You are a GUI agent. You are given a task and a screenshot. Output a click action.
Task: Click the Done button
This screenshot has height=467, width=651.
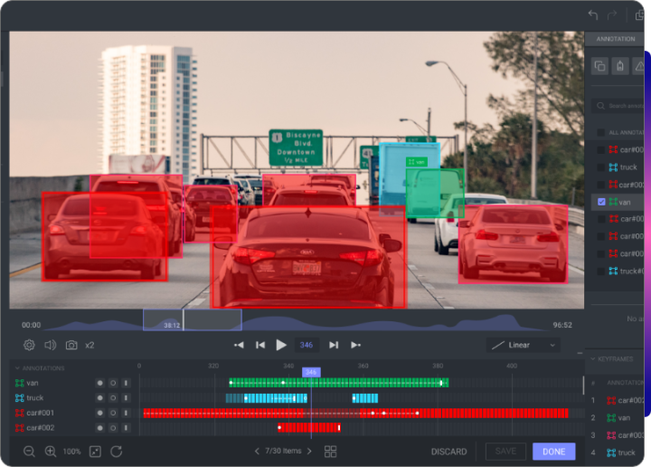[554, 452]
